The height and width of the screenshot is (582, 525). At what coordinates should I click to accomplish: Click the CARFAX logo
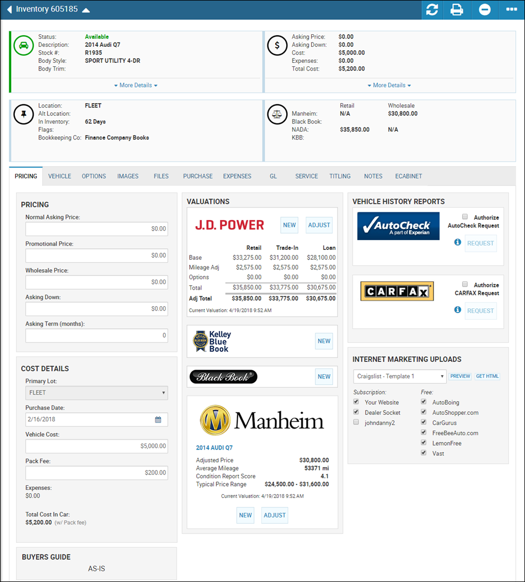397,291
